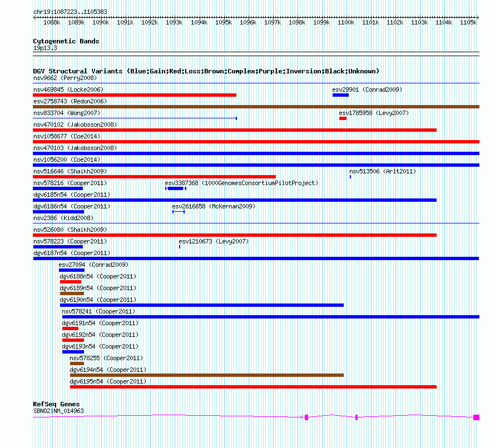
Task: Click the dgv6186n54 (Cooper2011) label
Action: pos(72,206)
